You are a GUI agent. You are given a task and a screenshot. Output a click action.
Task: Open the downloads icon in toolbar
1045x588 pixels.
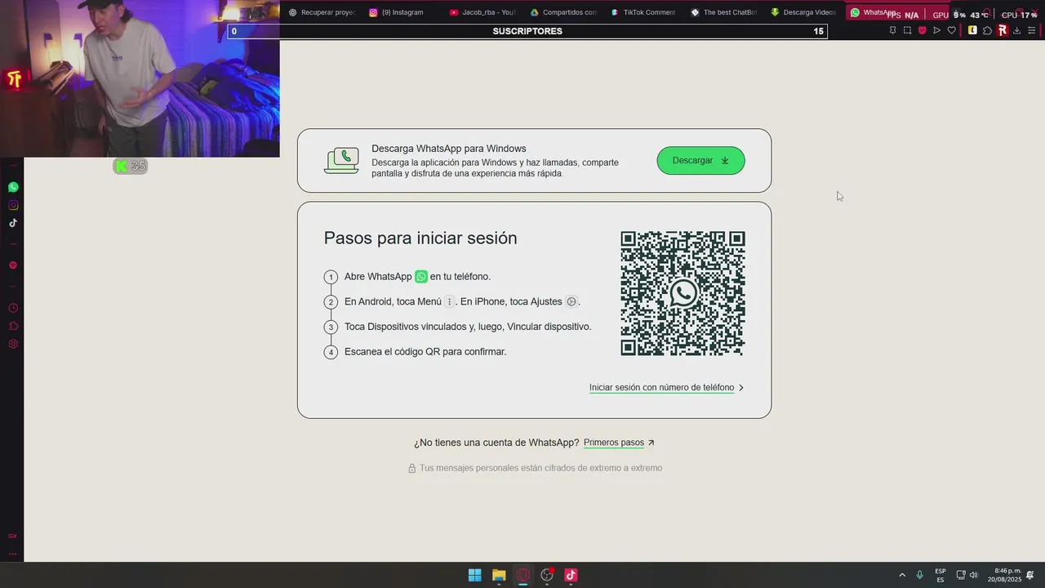(1017, 30)
